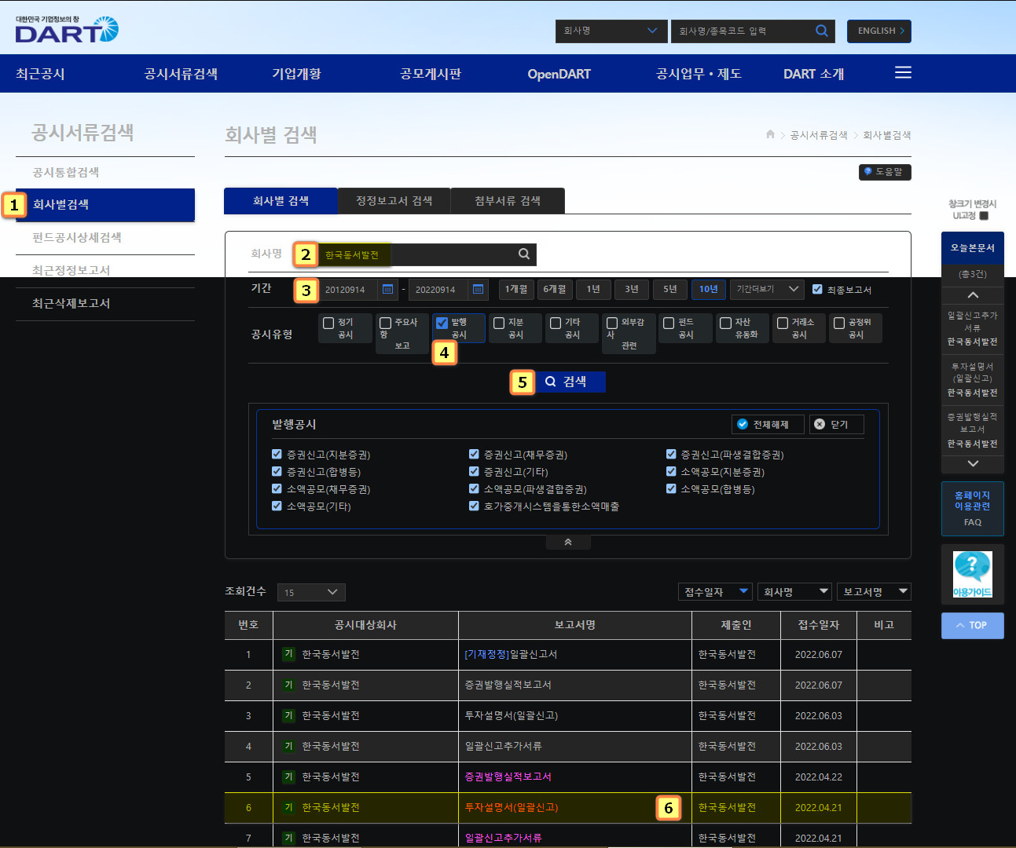This screenshot has height=848, width=1016.
Task: Click the 회사명 input field with 한국동서발전
Action: tap(416, 254)
